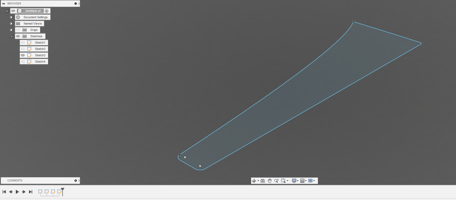Click the Named Views folder icon
The image size is (456, 200).
click(x=18, y=24)
